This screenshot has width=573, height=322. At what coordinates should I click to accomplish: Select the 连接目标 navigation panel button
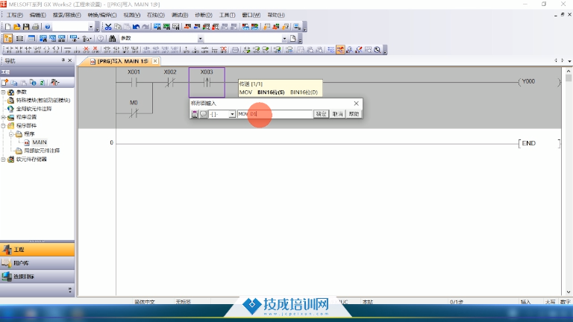pyautogui.click(x=37, y=277)
